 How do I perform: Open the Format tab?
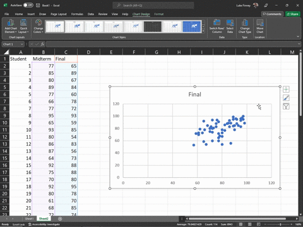pyautogui.click(x=159, y=14)
